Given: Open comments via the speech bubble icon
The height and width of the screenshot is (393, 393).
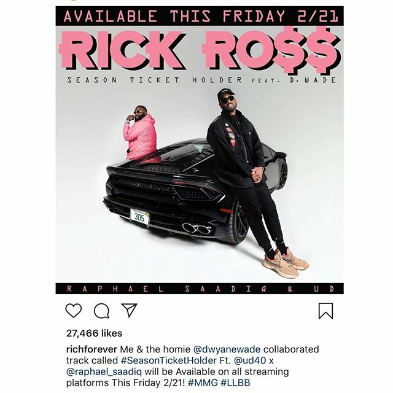Looking at the screenshot, I should coord(101,311).
